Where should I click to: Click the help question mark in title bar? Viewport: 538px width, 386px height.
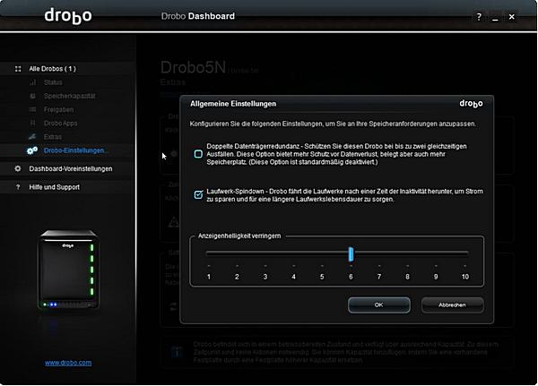coord(479,16)
